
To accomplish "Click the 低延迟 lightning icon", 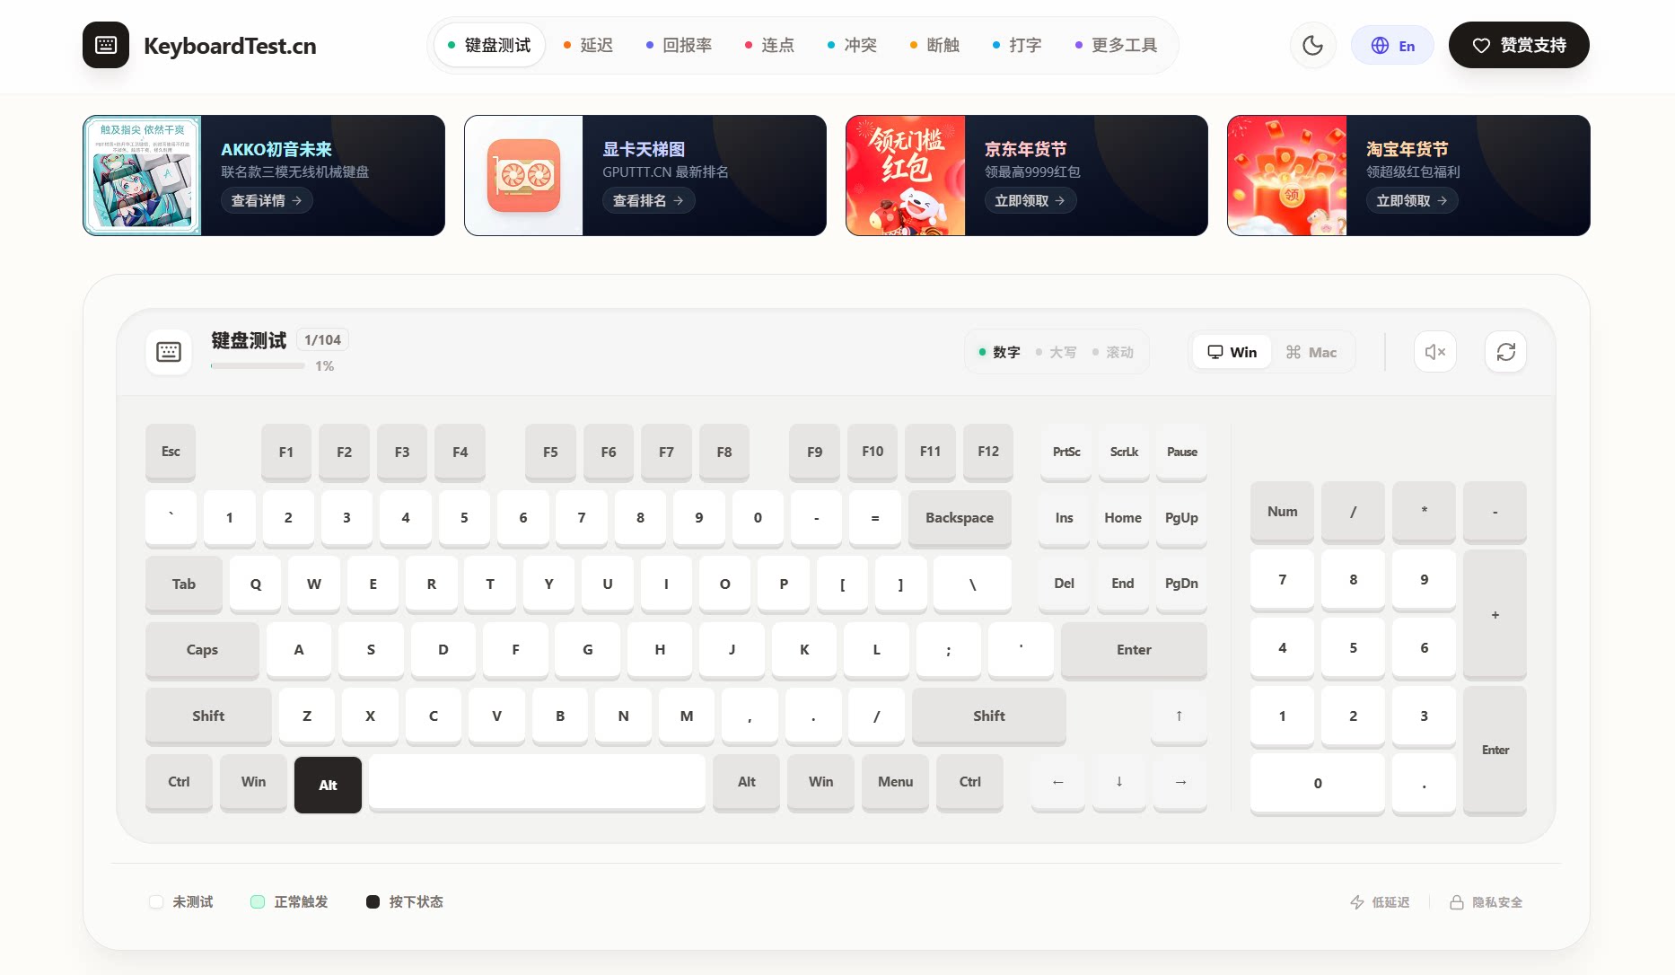I will [x=1356, y=901].
